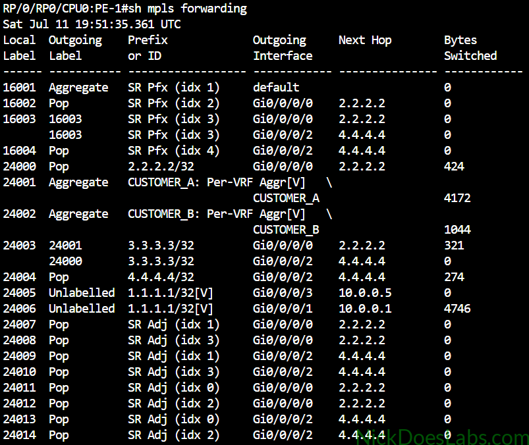Click the 'default' outgoing interface value
This screenshot has height=445, width=529.
tap(276, 88)
